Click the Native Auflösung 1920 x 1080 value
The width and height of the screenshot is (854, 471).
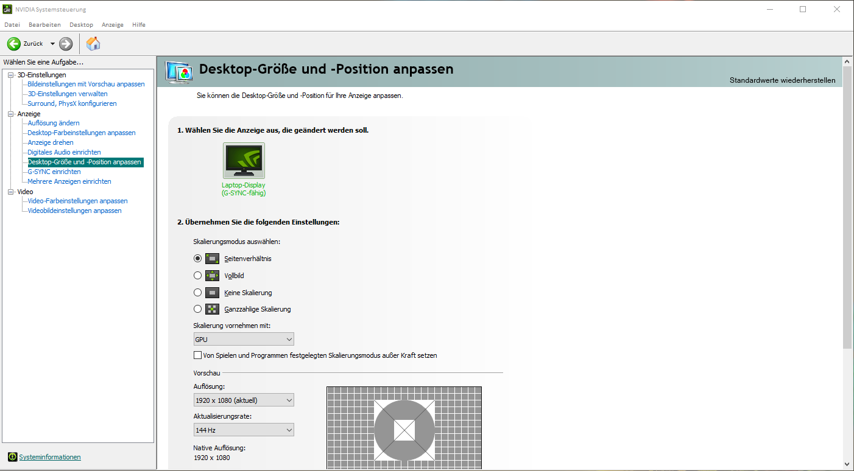[x=212, y=458]
